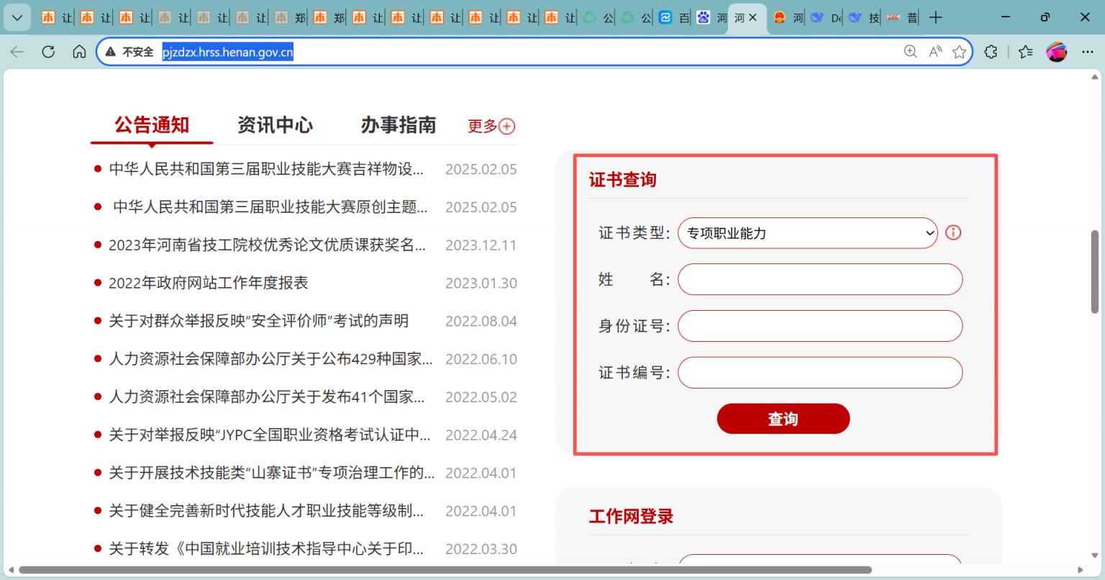Open notice about 发布41个国家
The width and height of the screenshot is (1105, 580).
266,397
